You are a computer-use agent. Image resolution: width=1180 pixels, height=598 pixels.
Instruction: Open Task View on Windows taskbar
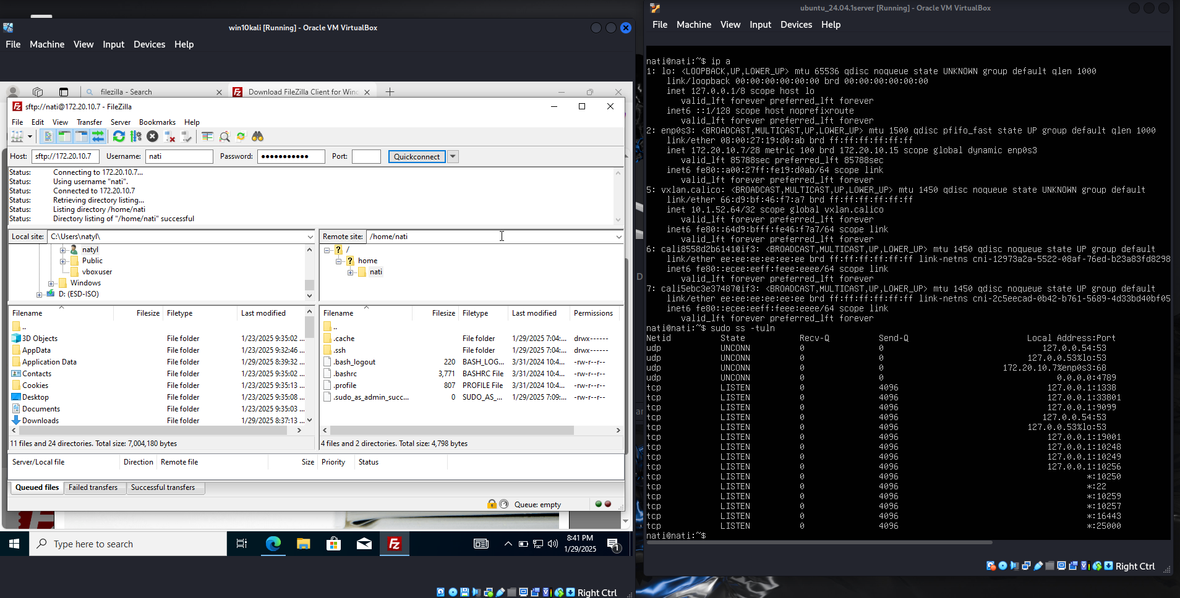tap(242, 544)
